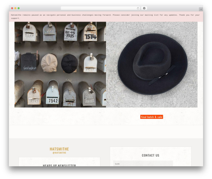Screen dimensions: 212x179
Task: Open a new tab with the plus button
Action: 201,9
